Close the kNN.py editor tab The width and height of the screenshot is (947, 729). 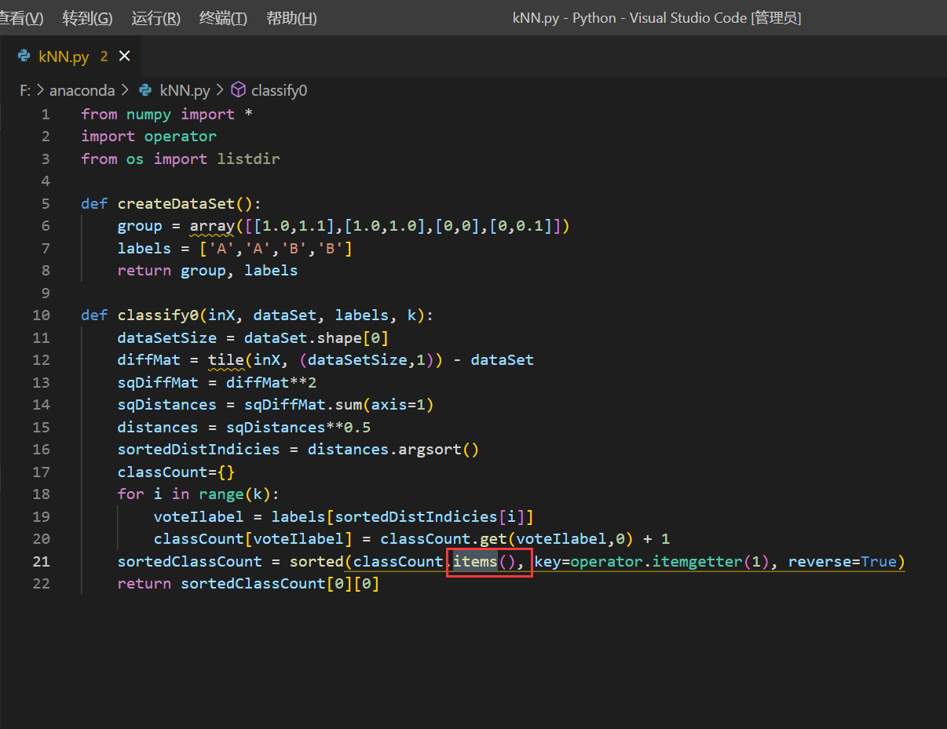coord(124,56)
